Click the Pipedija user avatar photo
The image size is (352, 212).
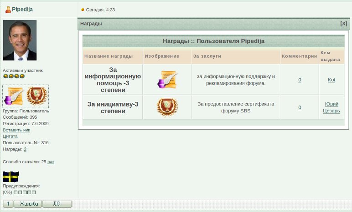pyautogui.click(x=20, y=40)
